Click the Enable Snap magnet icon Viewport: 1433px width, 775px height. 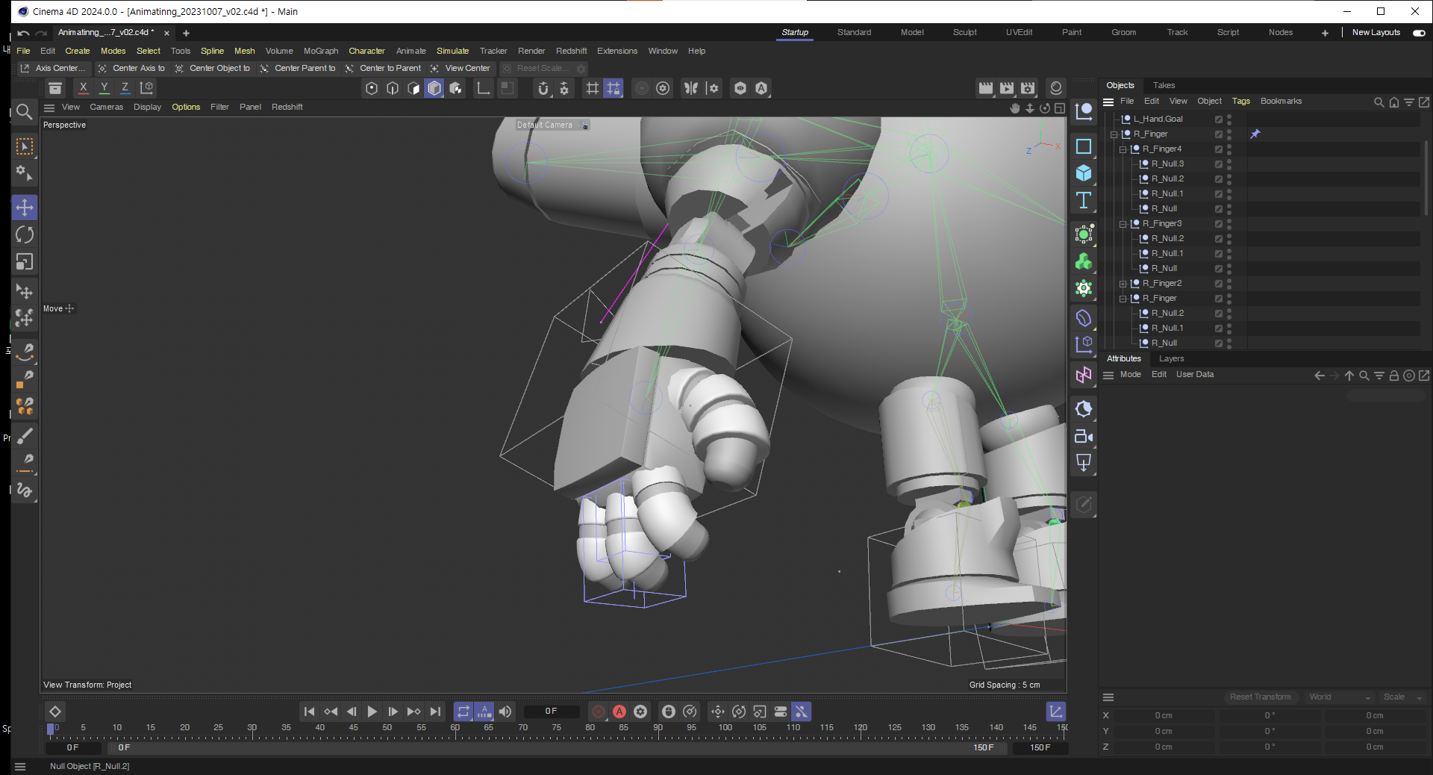(543, 88)
